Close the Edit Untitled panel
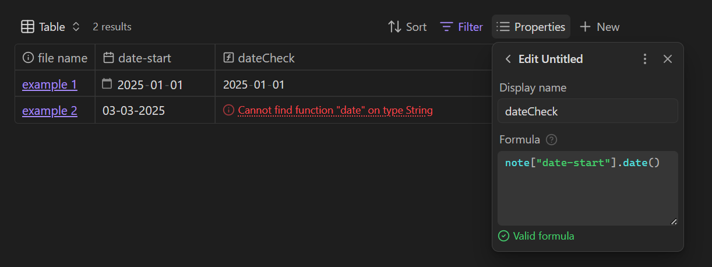712x267 pixels. click(x=668, y=59)
